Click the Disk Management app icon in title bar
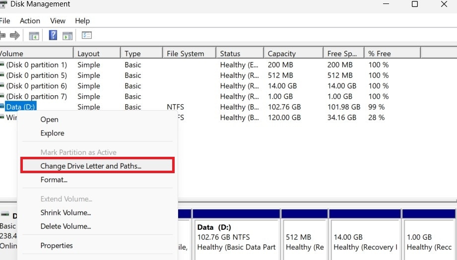Screen dimensions: 457x260 click(x=3, y=4)
